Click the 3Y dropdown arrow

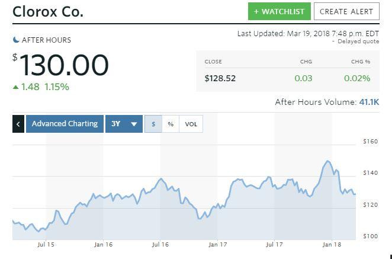pyautogui.click(x=134, y=124)
